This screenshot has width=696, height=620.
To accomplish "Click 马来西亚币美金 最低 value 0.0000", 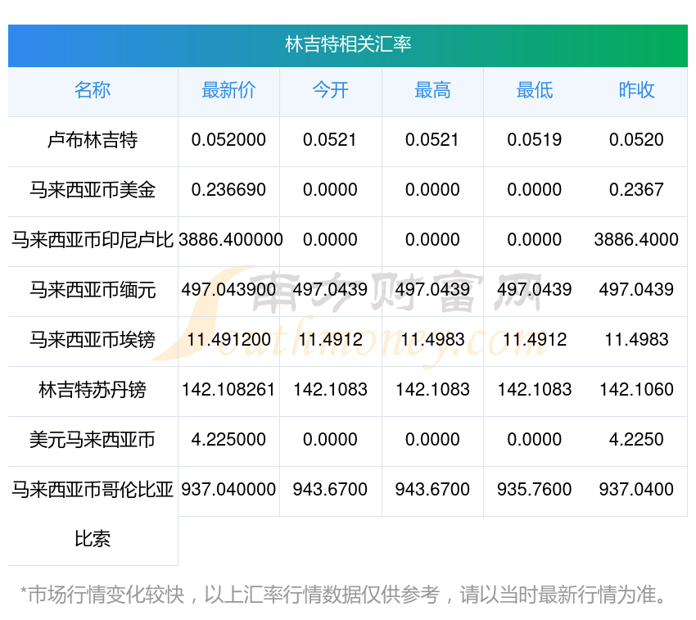I will [x=535, y=190].
